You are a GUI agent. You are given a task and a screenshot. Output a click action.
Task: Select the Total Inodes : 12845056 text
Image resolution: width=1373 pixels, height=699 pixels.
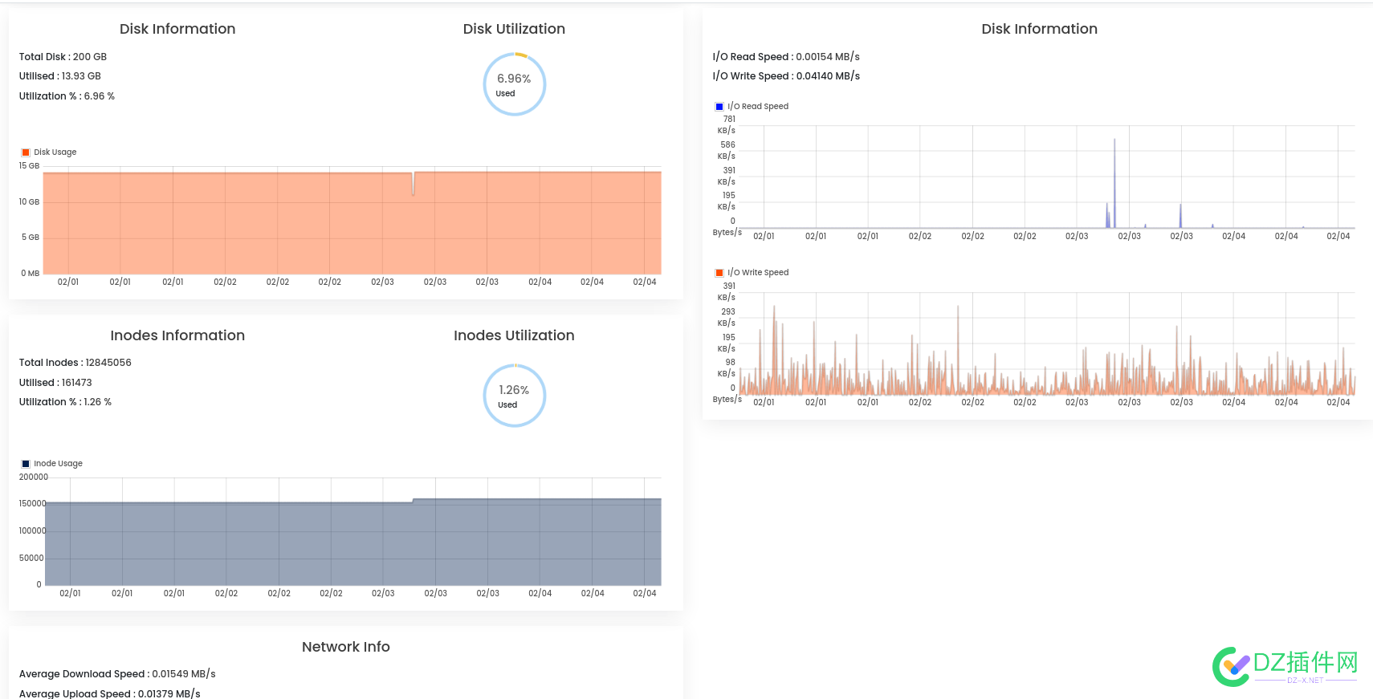(75, 363)
